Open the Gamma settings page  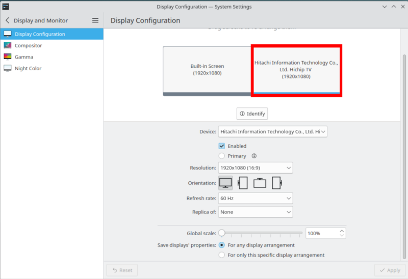tap(52, 57)
